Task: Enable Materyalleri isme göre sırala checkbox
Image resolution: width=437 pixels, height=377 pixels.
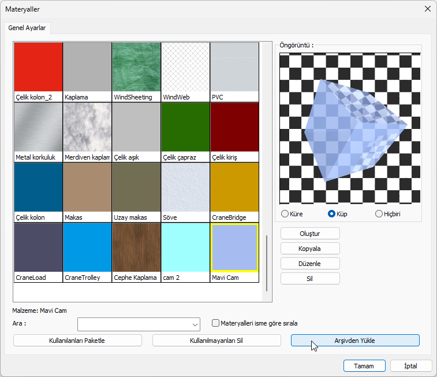Action: [216, 323]
